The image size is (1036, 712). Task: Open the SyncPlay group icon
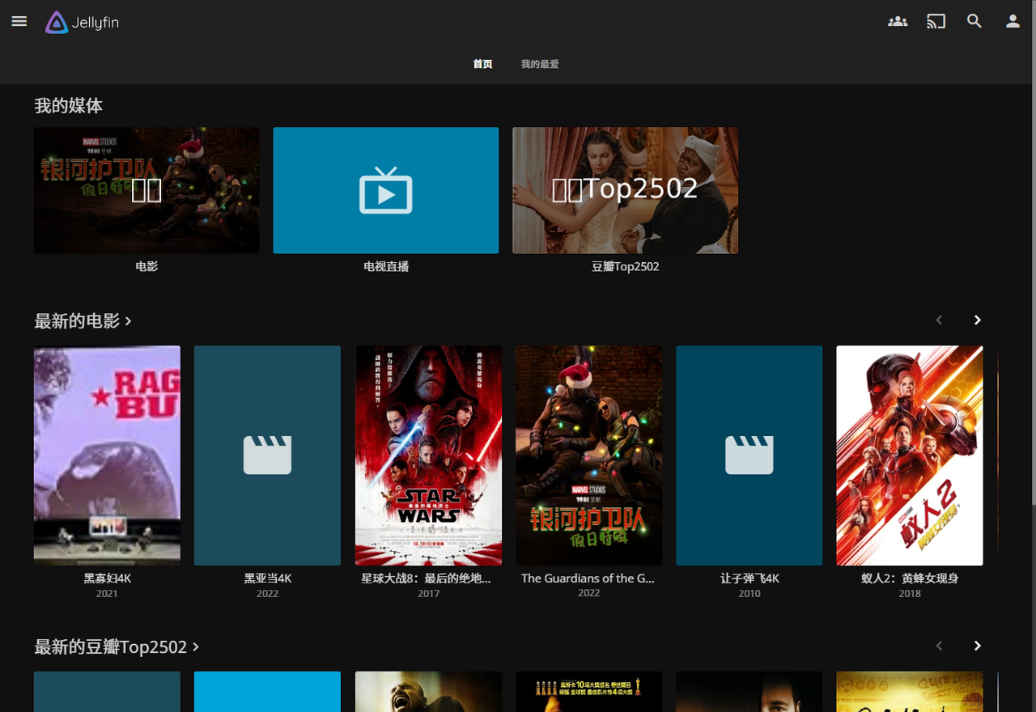click(898, 22)
